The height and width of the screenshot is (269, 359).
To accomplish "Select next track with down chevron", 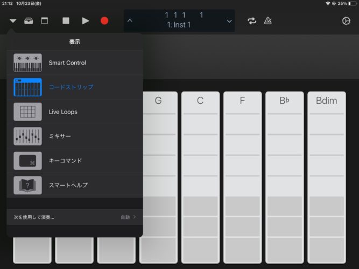I will click(x=229, y=21).
